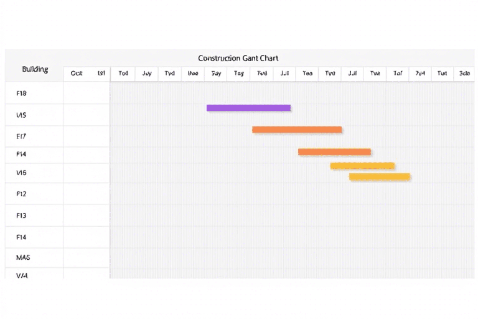Select the Tut timeline column header
Image resolution: width=478 pixels, height=319 pixels.
(442, 74)
